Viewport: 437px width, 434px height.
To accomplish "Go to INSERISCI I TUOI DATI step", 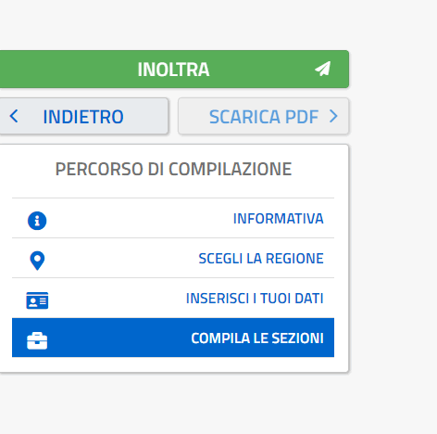I will point(255,299).
